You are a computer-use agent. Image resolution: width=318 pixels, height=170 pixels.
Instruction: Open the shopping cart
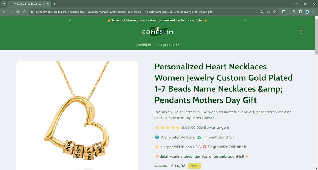click(x=301, y=31)
